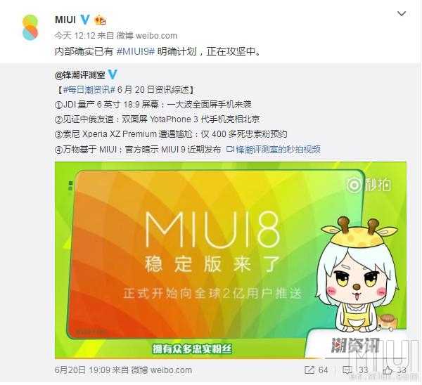Open the #MIUI9# hashtag topic
Image resolution: width=422 pixels, height=385 pixels.
pyautogui.click(x=136, y=51)
